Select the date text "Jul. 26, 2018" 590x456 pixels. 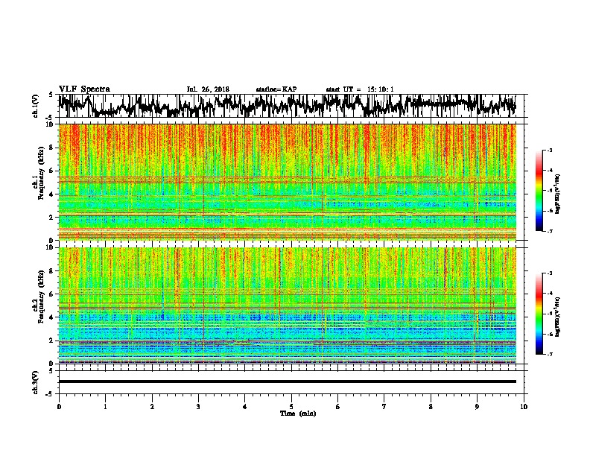208,89
